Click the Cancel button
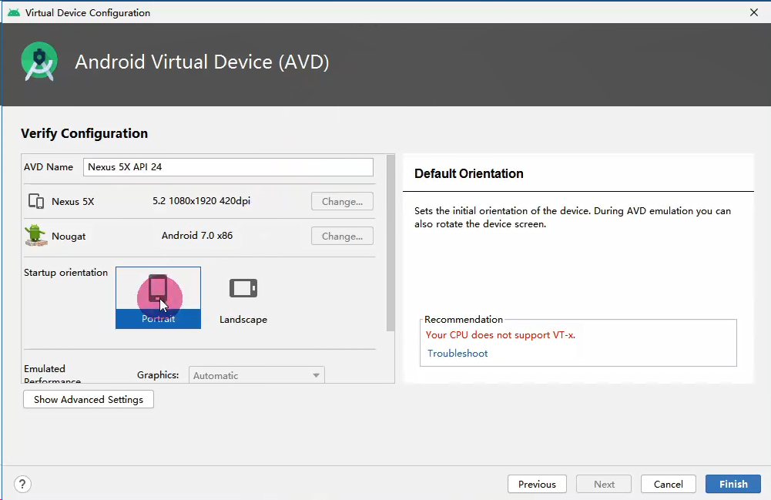 [x=669, y=485]
